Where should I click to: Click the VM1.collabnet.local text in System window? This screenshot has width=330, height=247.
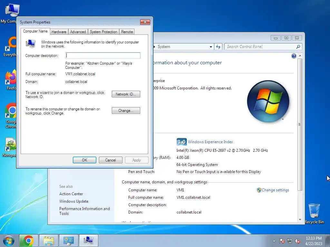click(x=193, y=197)
